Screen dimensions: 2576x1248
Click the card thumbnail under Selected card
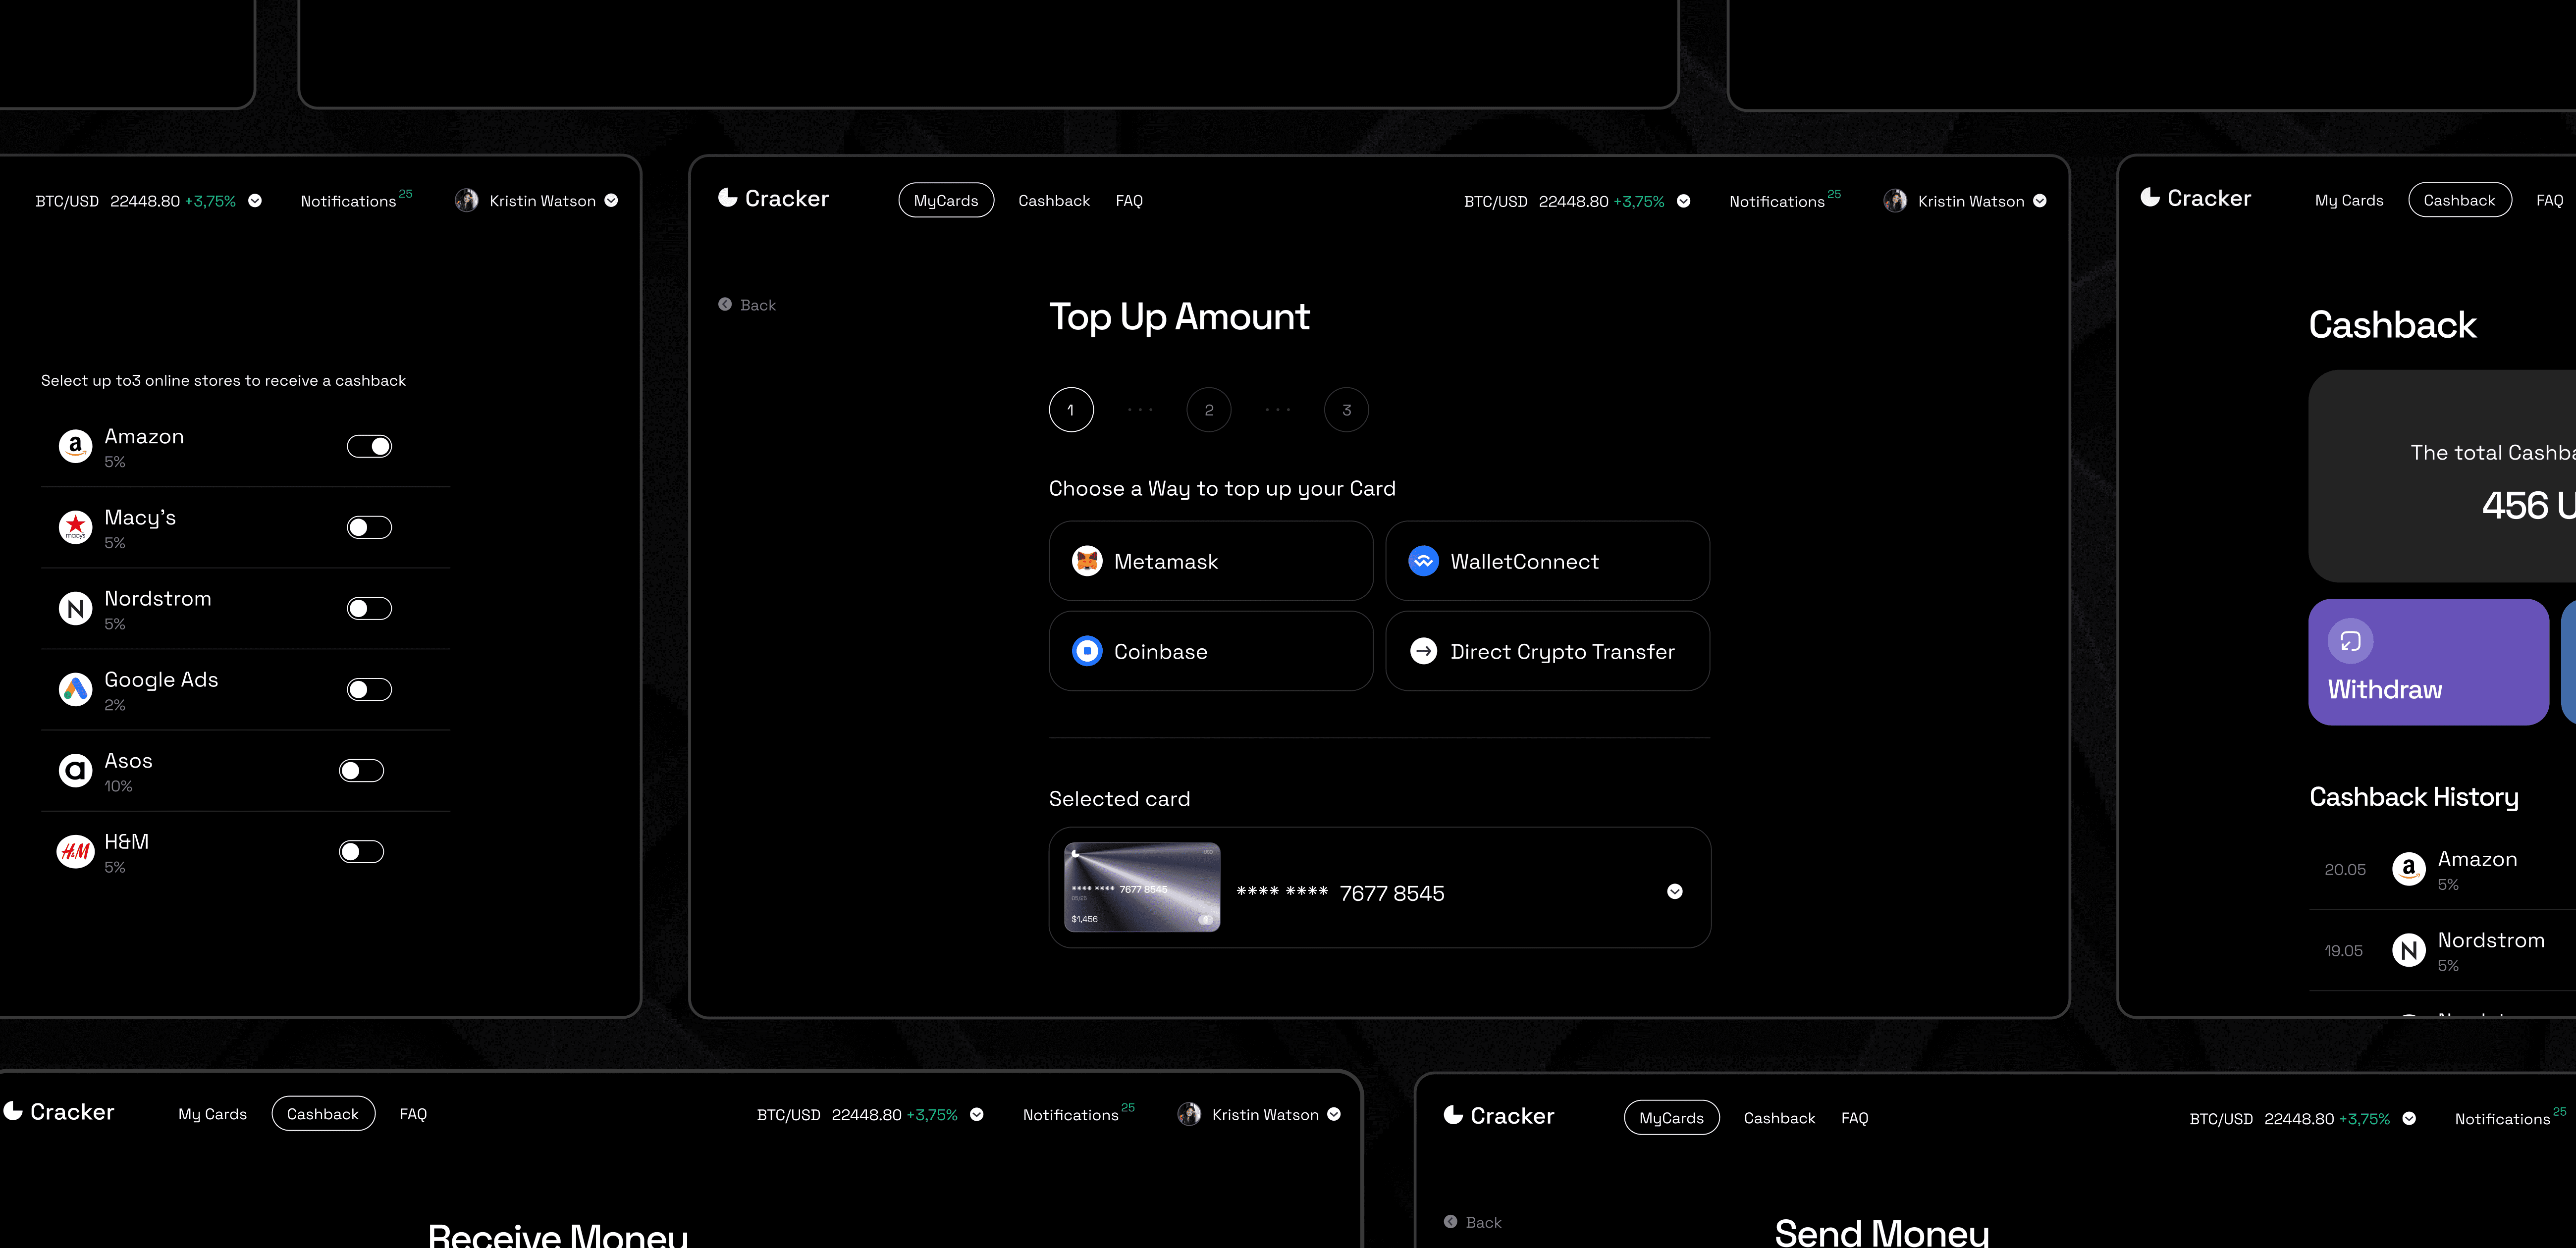point(1141,887)
